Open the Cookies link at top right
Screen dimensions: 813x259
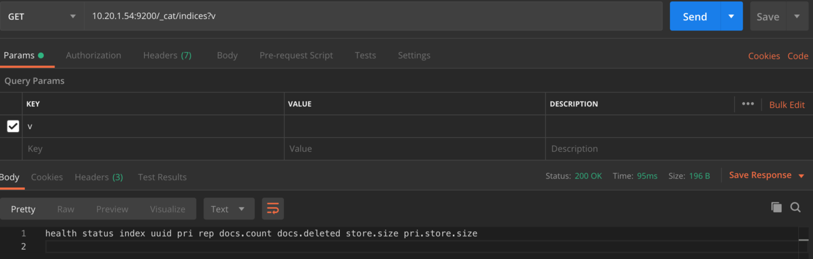tap(764, 56)
